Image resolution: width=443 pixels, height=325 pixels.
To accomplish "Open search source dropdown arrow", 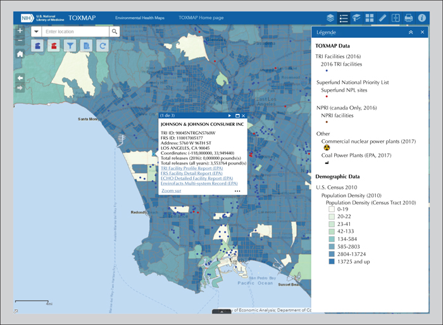I will (36, 32).
